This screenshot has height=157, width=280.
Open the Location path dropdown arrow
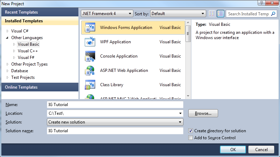pyautogui.click(x=180, y=113)
